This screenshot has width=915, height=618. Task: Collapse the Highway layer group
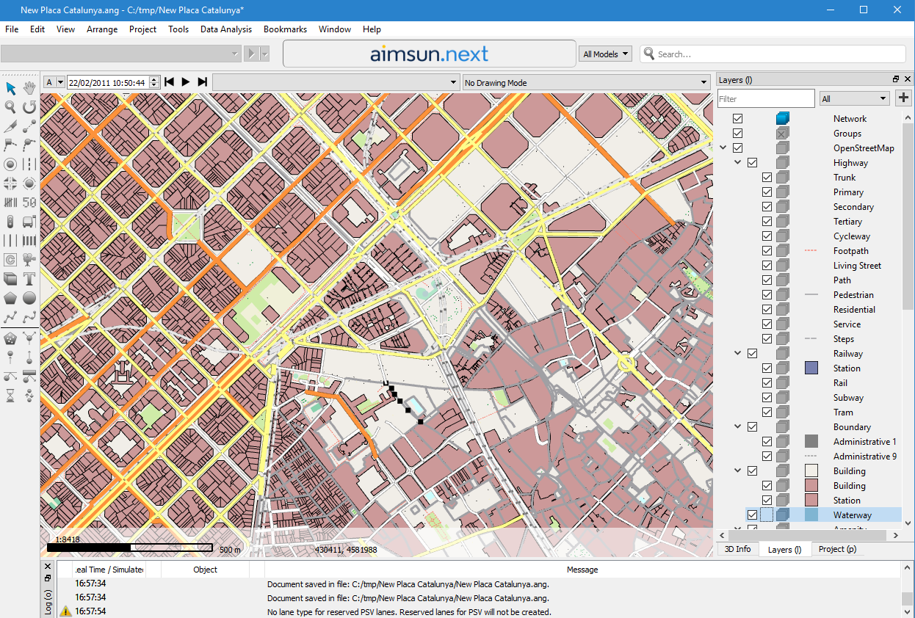tap(737, 162)
